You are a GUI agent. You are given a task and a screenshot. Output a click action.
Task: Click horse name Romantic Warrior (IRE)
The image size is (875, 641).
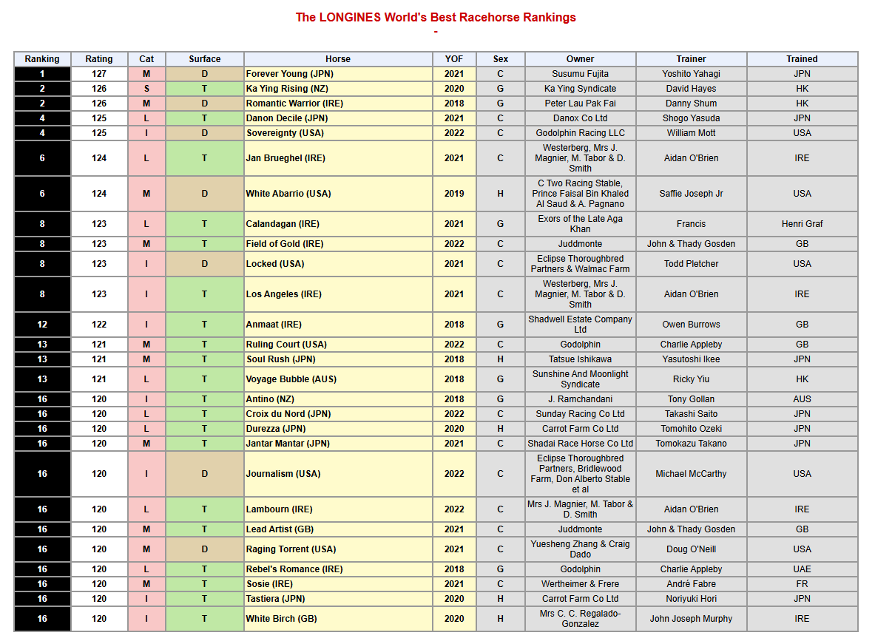point(294,104)
